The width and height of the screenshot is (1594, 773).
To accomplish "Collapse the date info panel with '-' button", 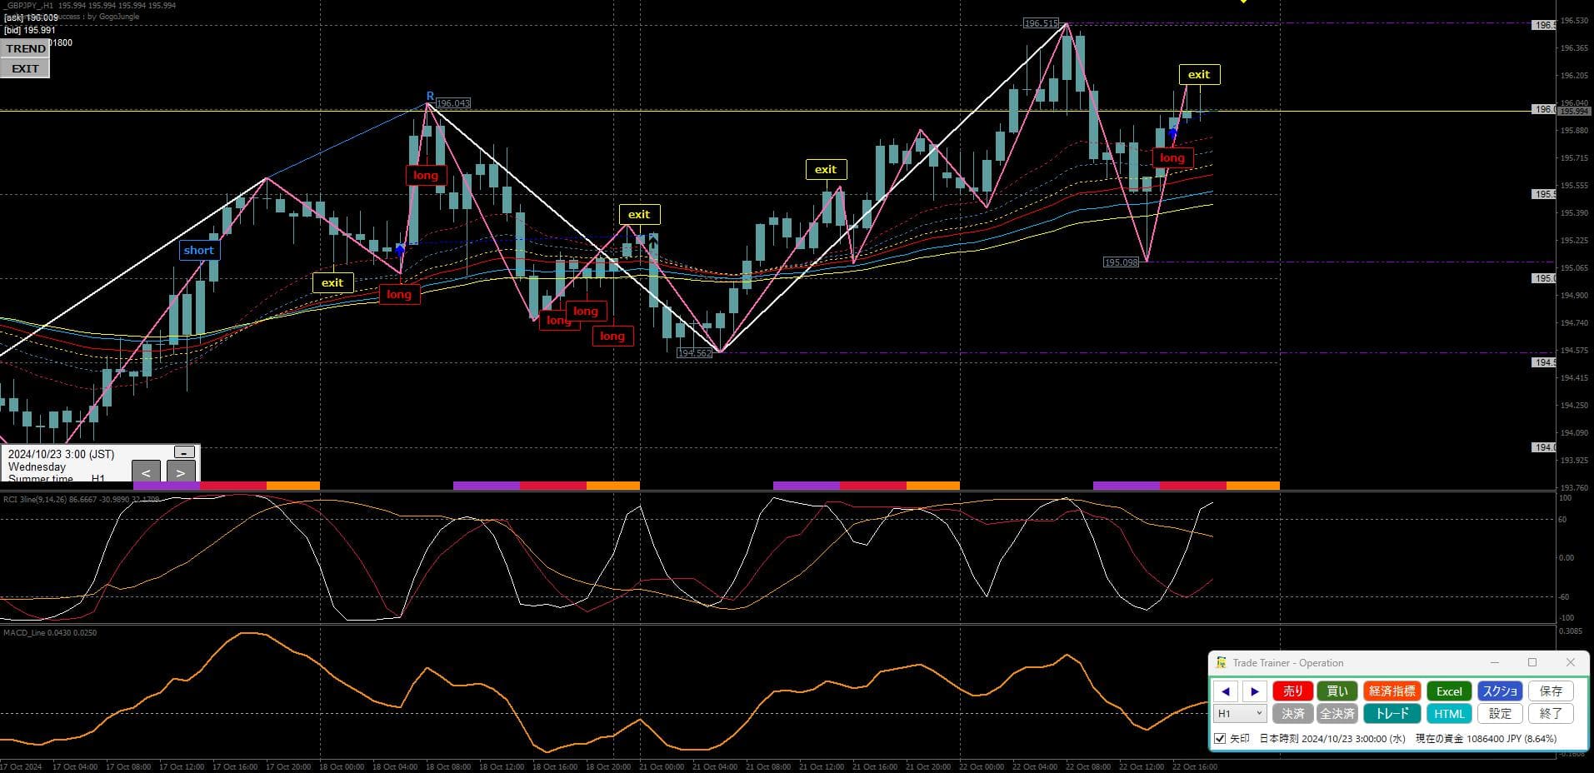I will coord(184,452).
